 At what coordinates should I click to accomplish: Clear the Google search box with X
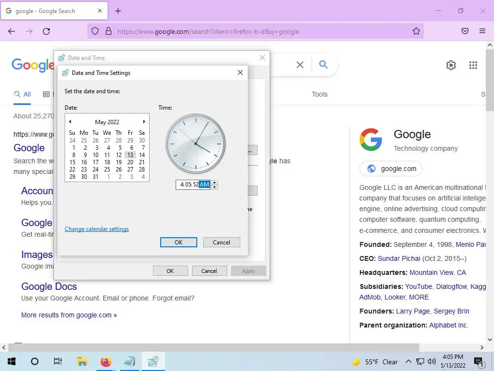[300, 65]
